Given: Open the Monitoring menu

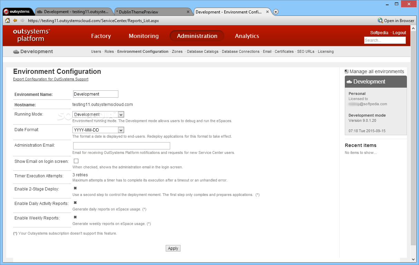Looking at the screenshot, I should [144, 36].
